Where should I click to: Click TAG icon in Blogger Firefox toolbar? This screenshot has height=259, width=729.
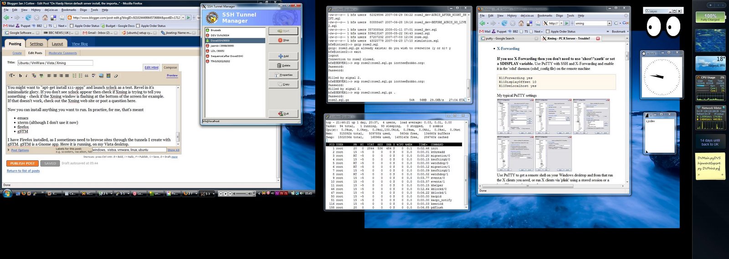62,17
